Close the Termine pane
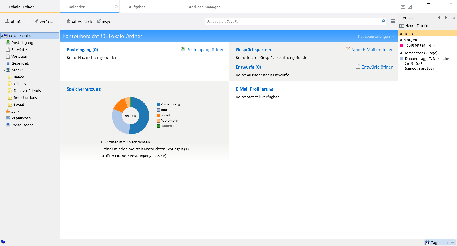The width and height of the screenshot is (457, 246). (454, 18)
